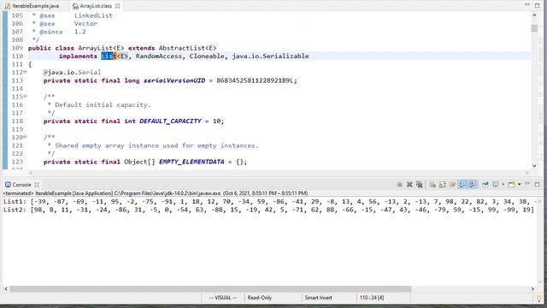
Task: Minimize the Console view
Action: [x=527, y=183]
